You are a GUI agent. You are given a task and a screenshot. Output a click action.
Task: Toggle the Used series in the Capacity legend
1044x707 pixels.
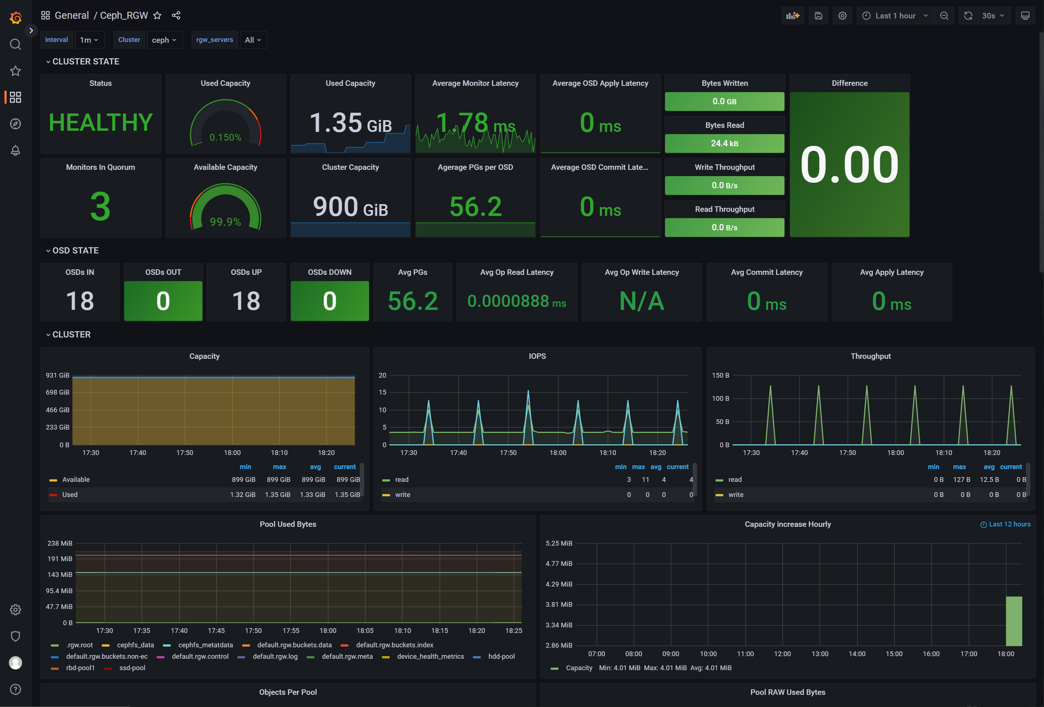[70, 495]
